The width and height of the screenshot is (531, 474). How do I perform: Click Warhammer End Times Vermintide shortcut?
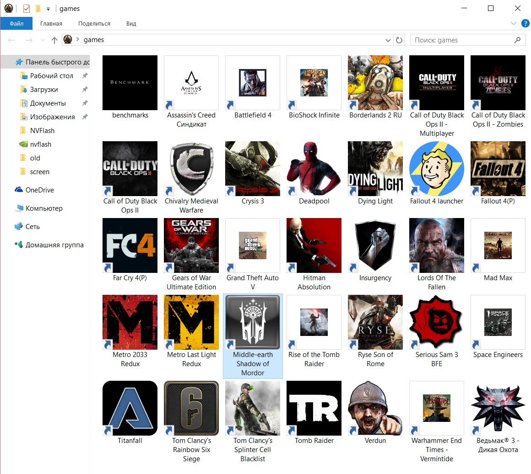[x=437, y=408]
